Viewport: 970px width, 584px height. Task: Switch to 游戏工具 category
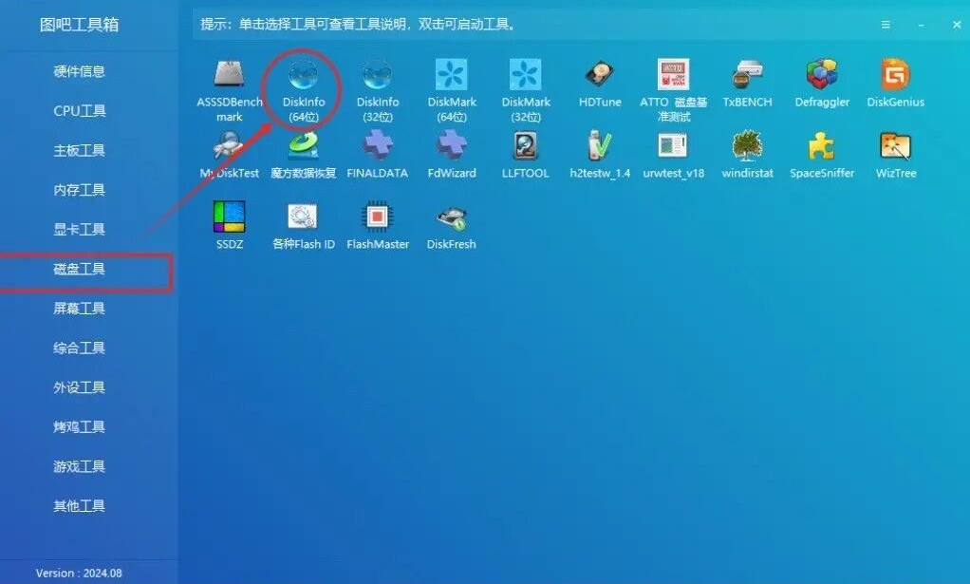79,466
